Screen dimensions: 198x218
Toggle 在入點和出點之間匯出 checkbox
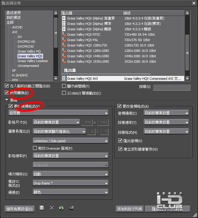(x=7, y=86)
